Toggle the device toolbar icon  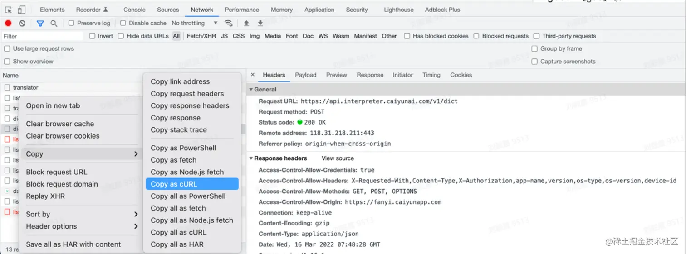click(21, 10)
